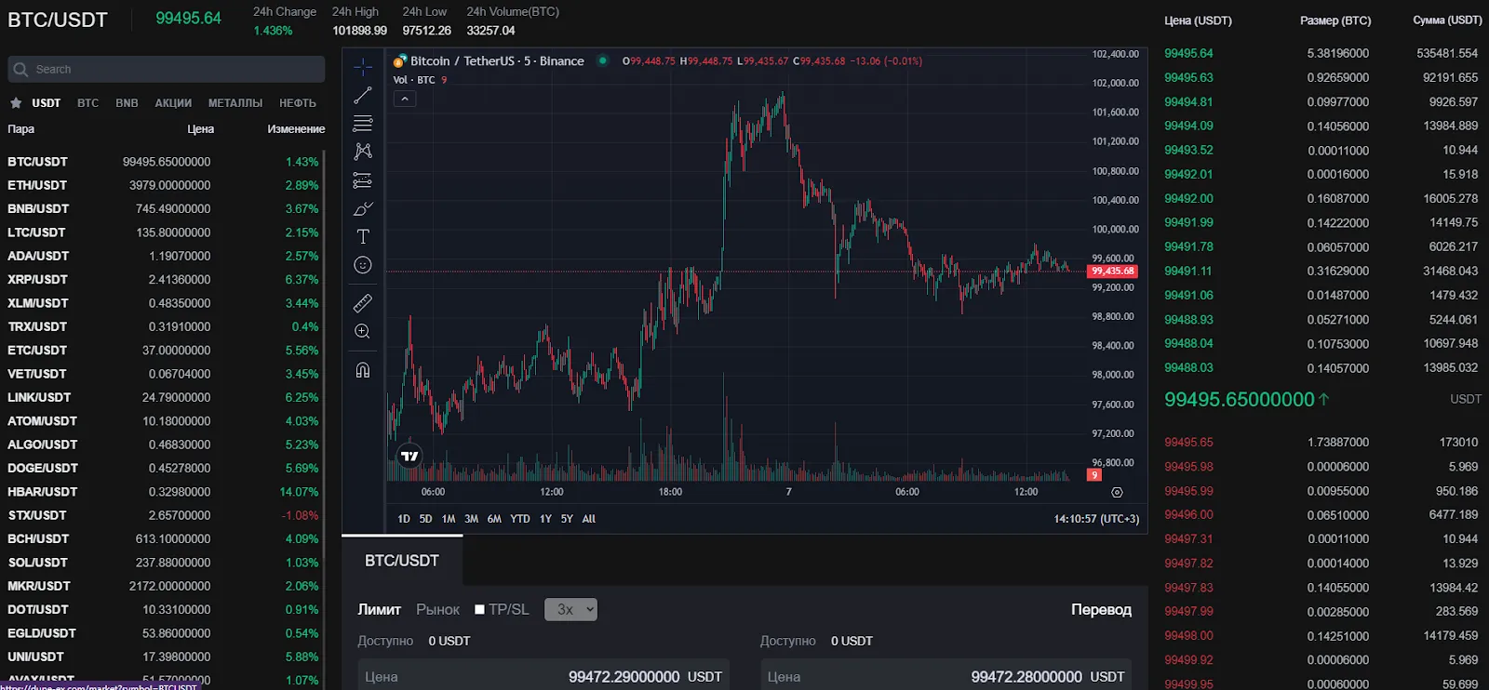Image resolution: width=1489 pixels, height=690 pixels.
Task: Select the BTC market tab
Action: point(87,103)
